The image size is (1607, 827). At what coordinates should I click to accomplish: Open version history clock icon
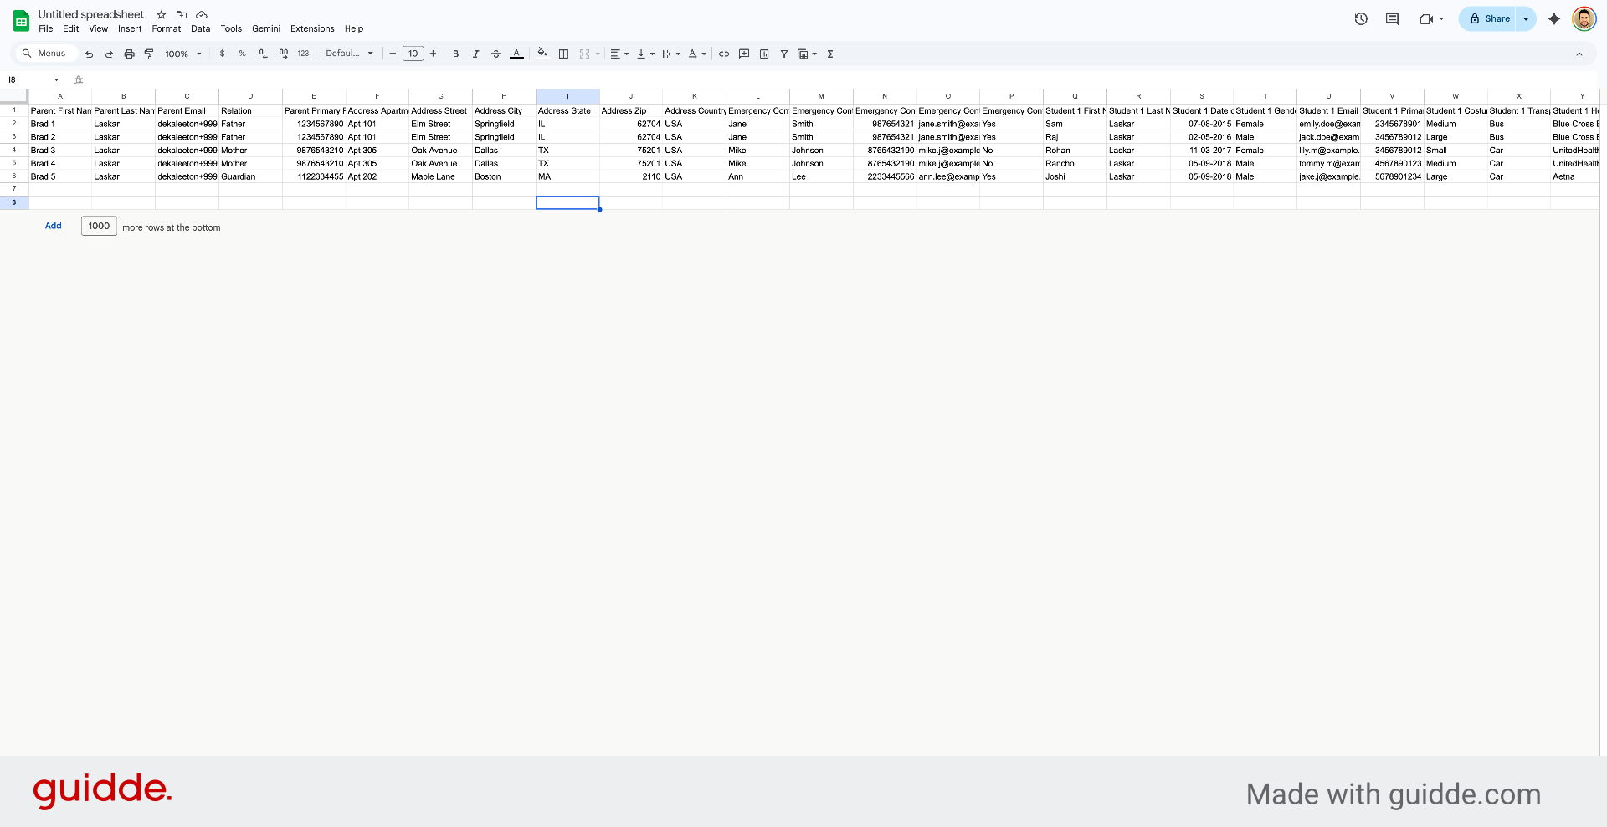(1361, 18)
